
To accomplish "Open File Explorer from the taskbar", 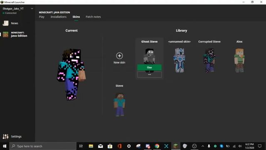I will [91, 146].
